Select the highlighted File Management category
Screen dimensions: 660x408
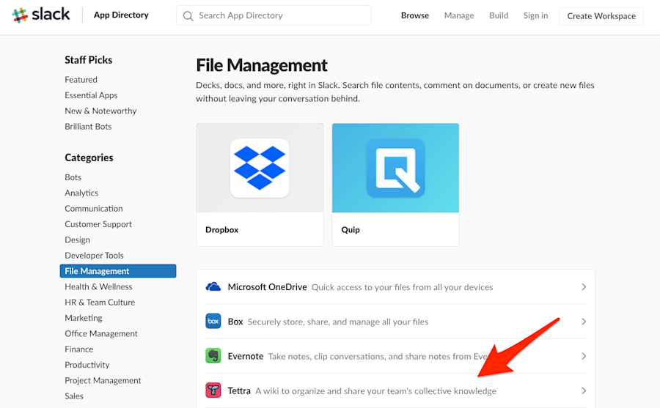[118, 271]
